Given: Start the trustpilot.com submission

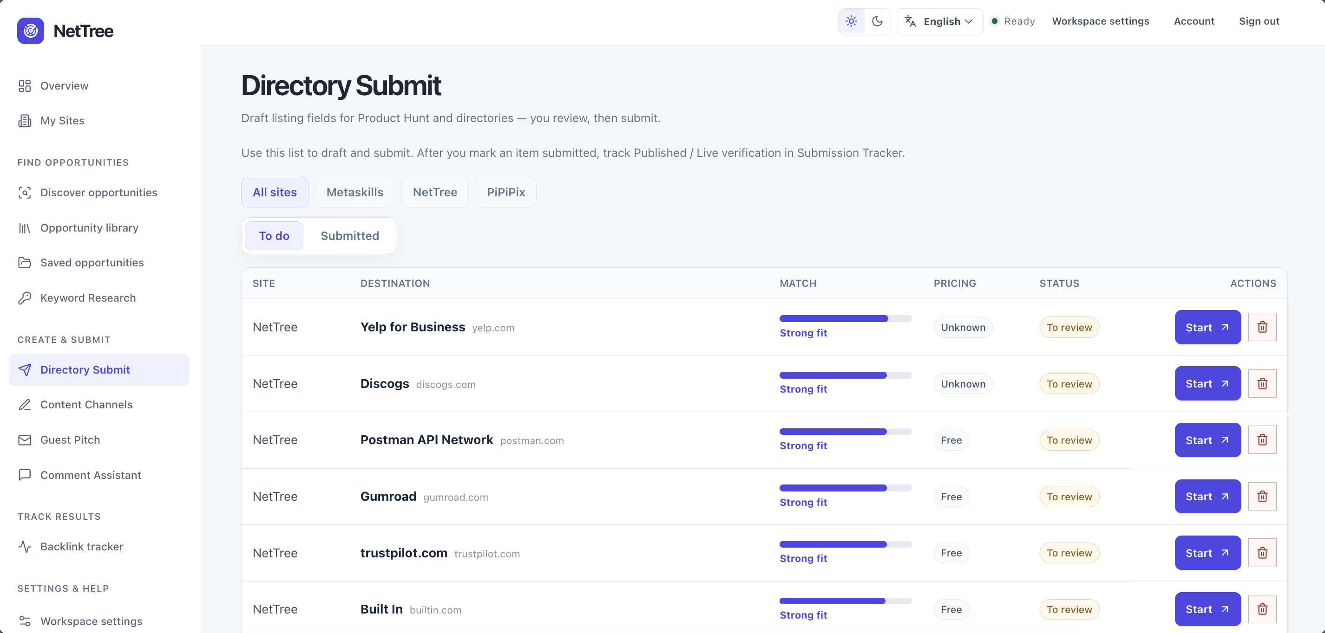Looking at the screenshot, I should tap(1208, 553).
